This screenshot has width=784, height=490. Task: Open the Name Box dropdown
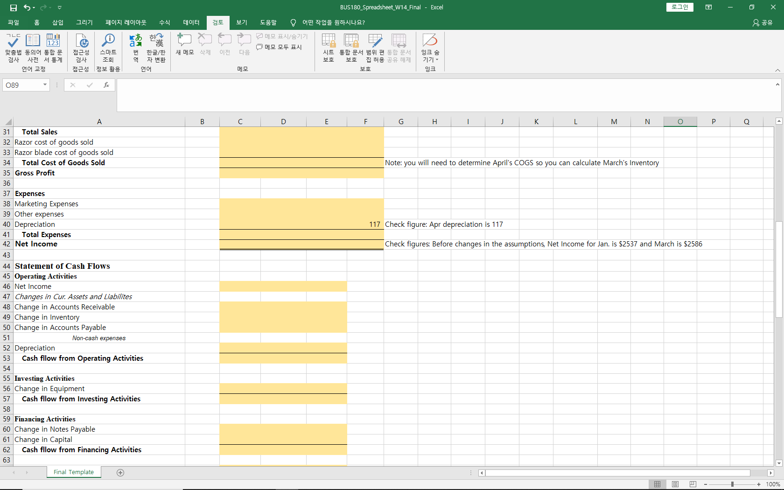[45, 85]
